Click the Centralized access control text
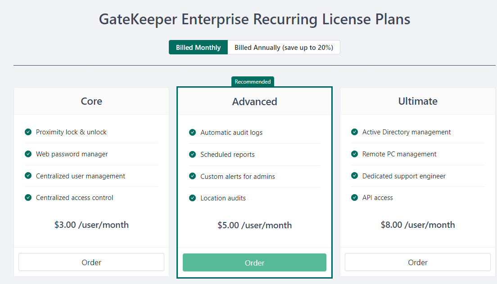This screenshot has height=284, width=497. pyautogui.click(x=74, y=198)
